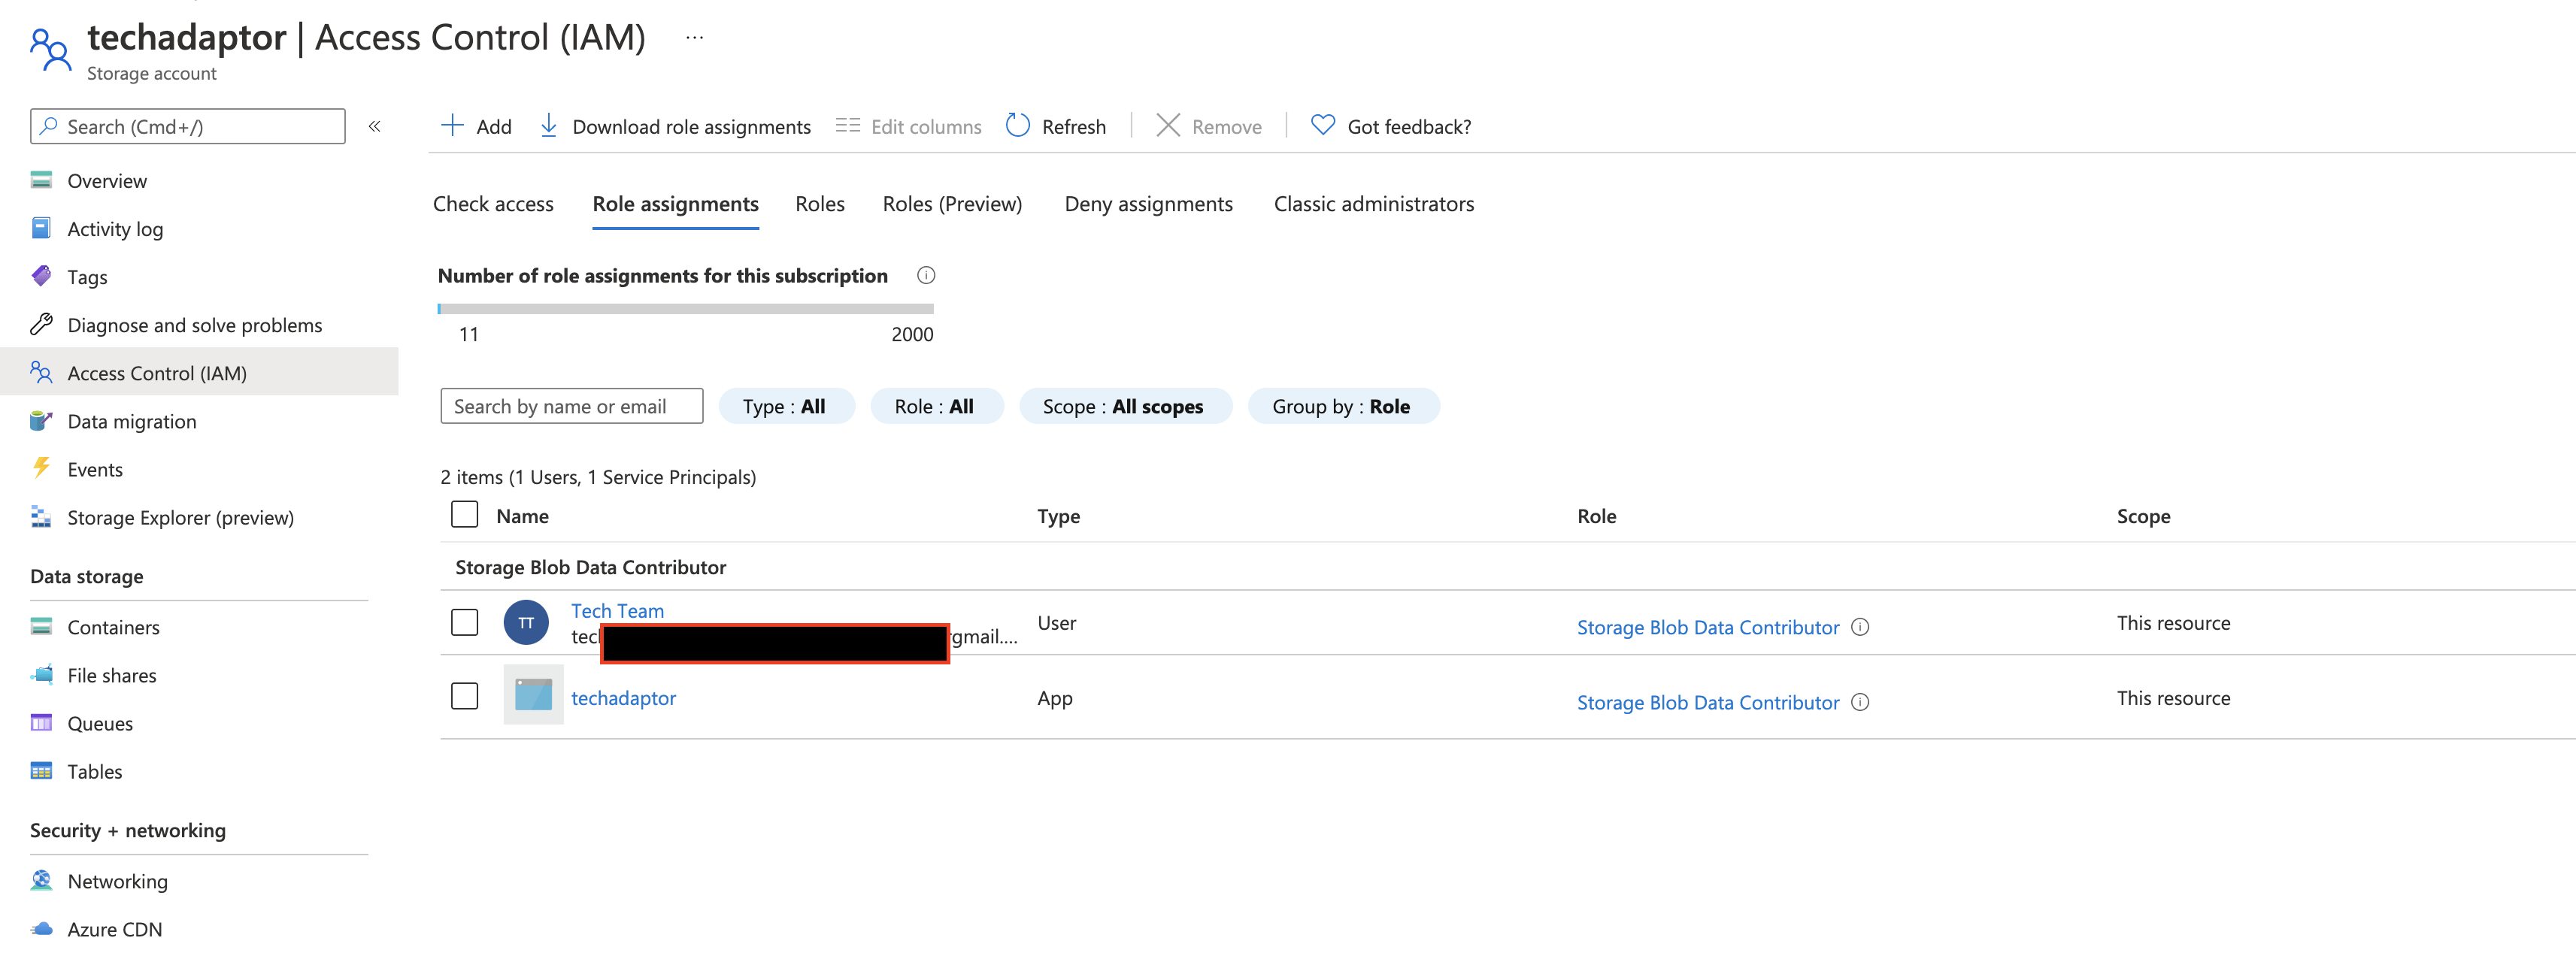Show info for techadaptor app's role
2576x953 pixels.
[x=1860, y=702]
